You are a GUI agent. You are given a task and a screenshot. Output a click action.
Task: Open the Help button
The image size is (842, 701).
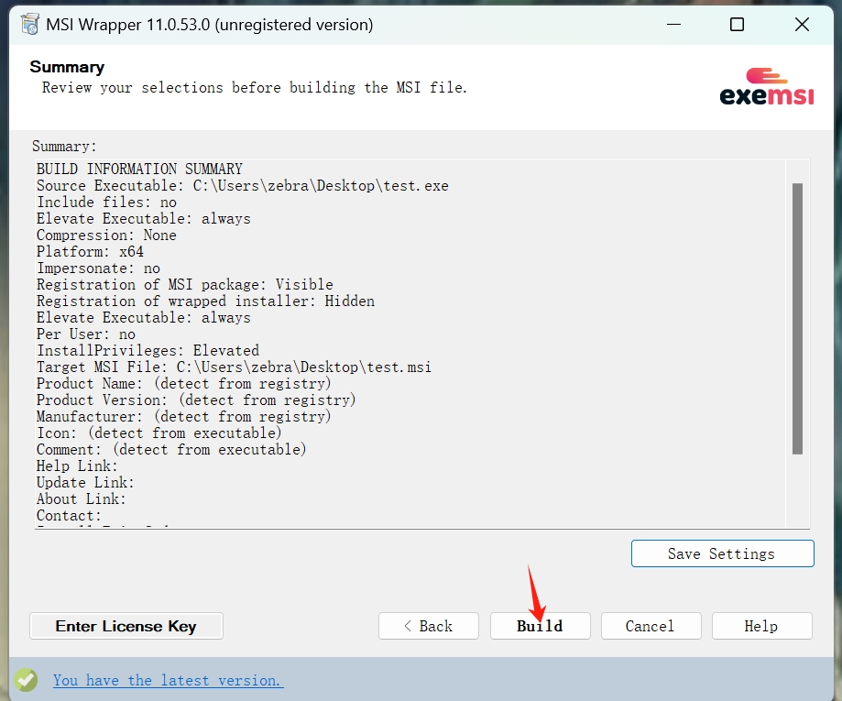(x=762, y=626)
